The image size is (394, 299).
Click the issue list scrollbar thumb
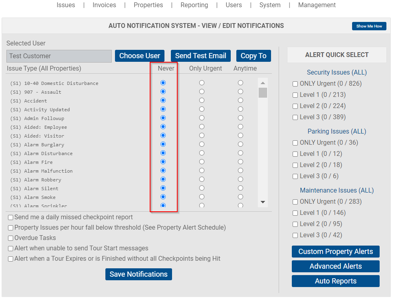tap(263, 92)
